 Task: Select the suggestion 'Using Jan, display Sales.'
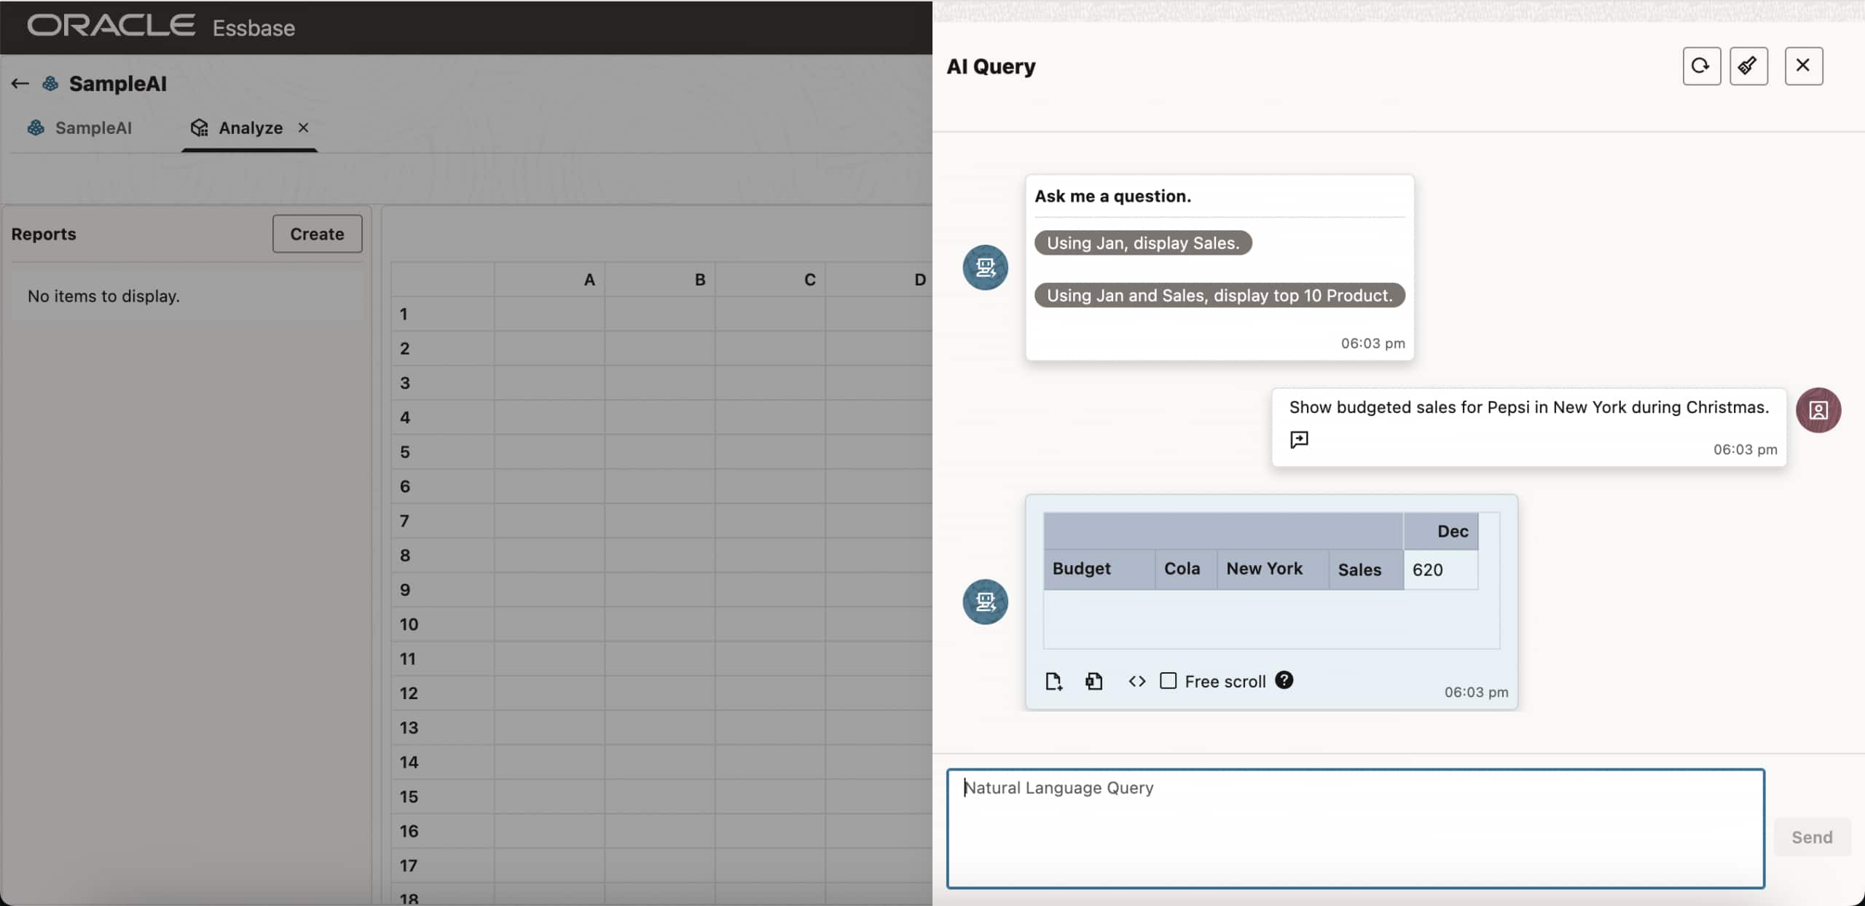(1142, 243)
